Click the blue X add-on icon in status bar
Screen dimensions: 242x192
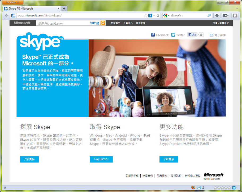pyautogui.click(x=234, y=188)
